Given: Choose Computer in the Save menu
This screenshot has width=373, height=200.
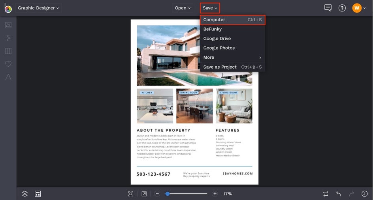Looking at the screenshot, I should coord(232,20).
